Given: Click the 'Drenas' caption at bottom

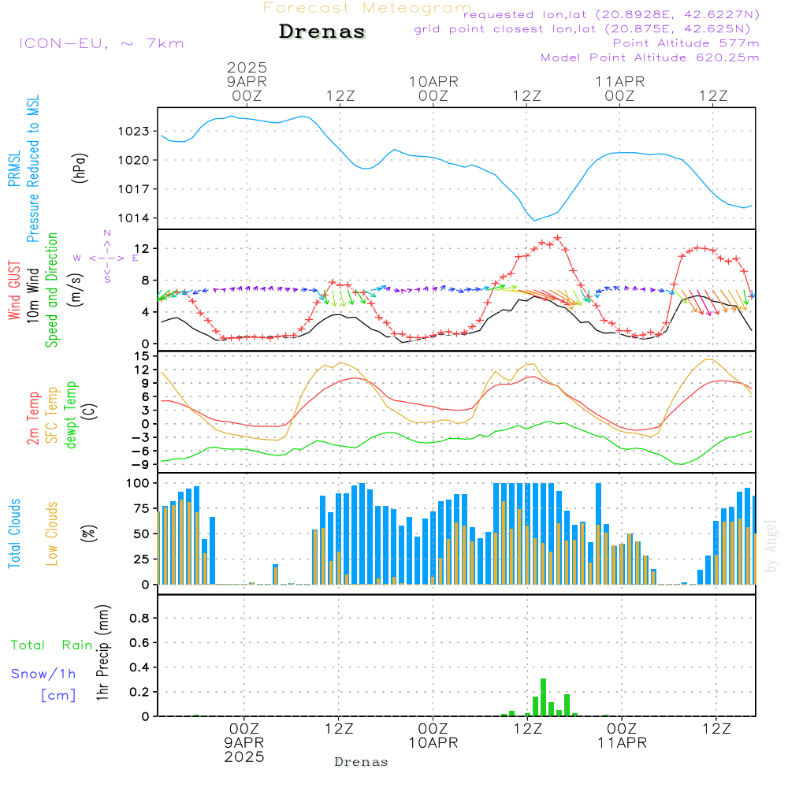Looking at the screenshot, I should coord(362,762).
